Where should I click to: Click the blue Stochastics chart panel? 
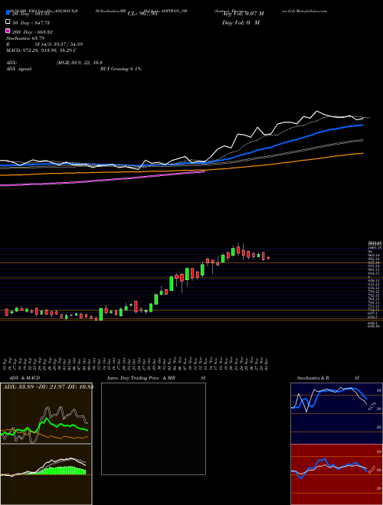click(x=336, y=413)
